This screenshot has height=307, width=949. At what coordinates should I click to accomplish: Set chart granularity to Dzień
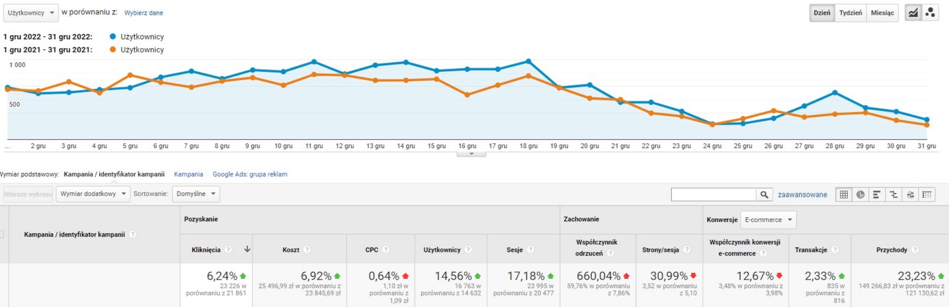pyautogui.click(x=822, y=13)
